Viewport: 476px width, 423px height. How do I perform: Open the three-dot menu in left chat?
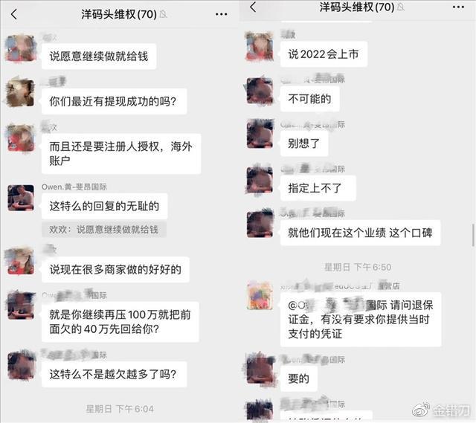pyautogui.click(x=222, y=14)
